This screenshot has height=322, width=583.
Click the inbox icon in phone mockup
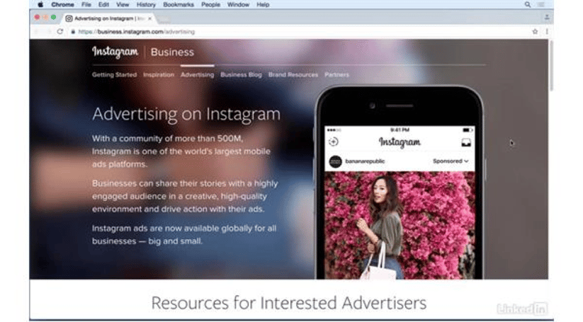tap(466, 142)
